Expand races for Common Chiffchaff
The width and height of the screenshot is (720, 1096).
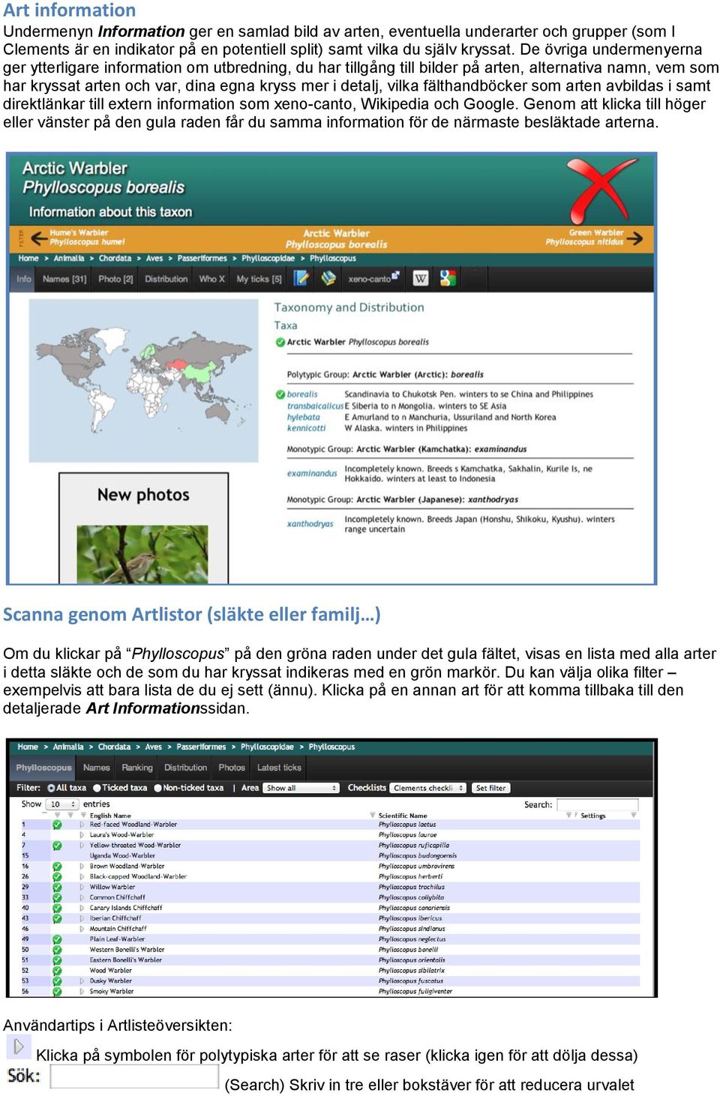point(82,897)
